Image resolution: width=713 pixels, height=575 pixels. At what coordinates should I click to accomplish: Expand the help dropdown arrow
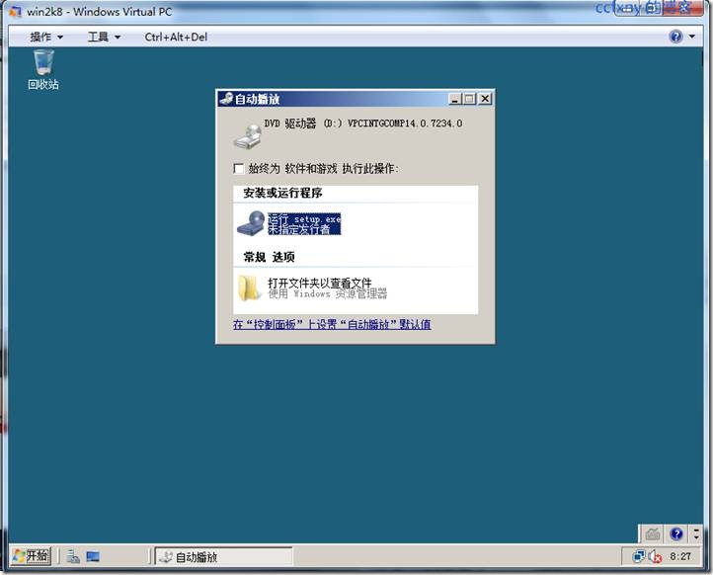692,37
